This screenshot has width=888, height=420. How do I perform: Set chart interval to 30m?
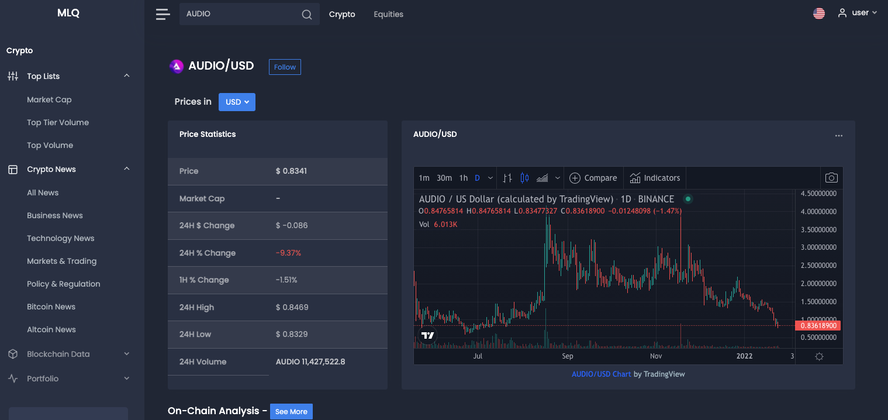[x=444, y=178]
